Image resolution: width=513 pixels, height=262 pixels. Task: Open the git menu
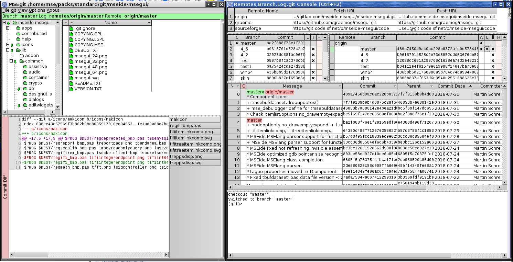(x=14, y=10)
